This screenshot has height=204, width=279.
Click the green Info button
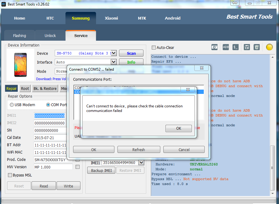click(131, 62)
